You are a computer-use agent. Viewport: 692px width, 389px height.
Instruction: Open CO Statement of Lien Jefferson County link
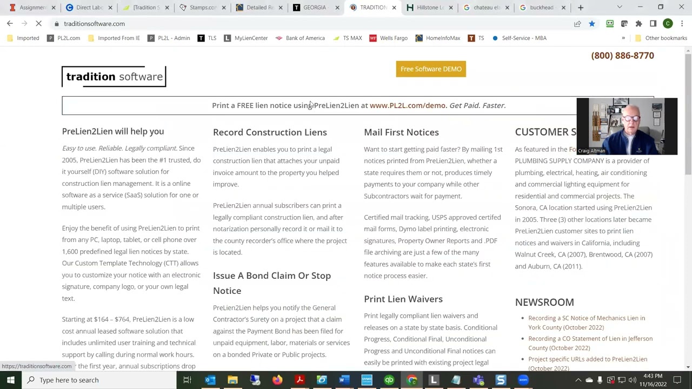pyautogui.click(x=590, y=343)
